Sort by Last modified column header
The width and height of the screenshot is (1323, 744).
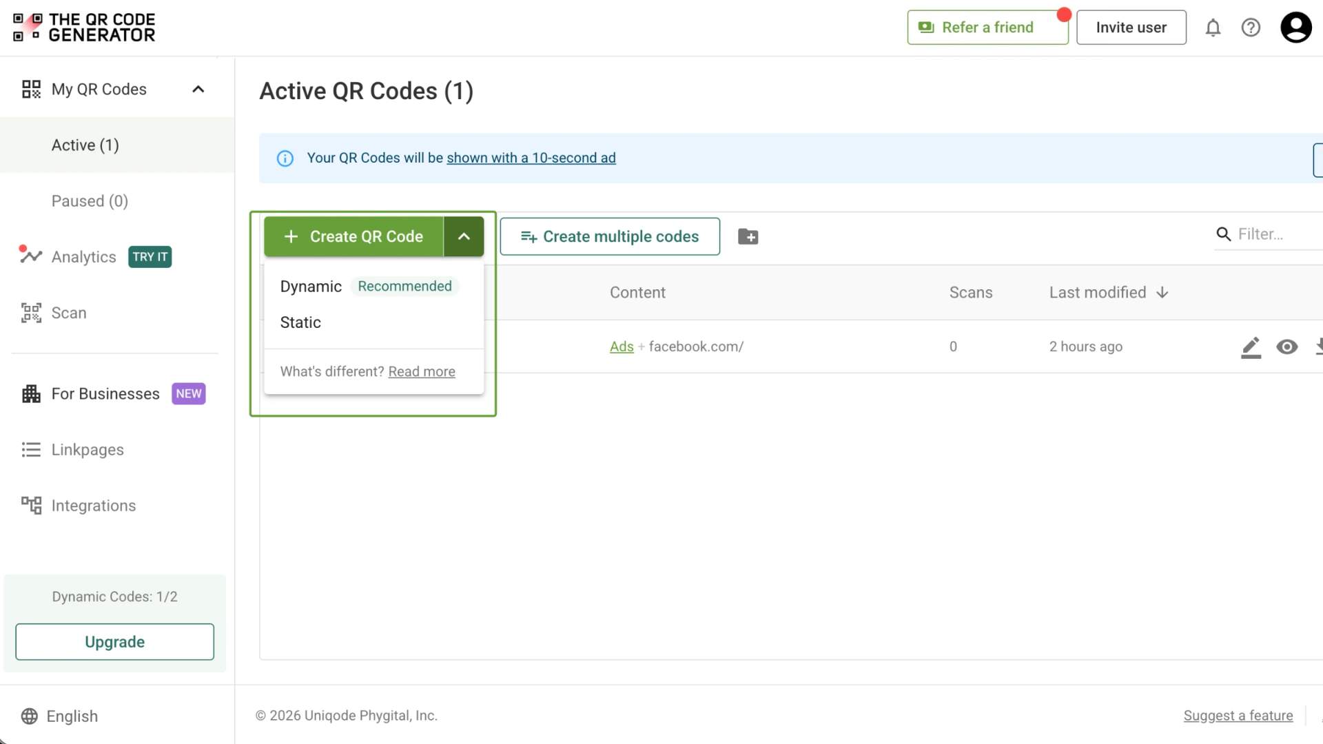[x=1098, y=293]
